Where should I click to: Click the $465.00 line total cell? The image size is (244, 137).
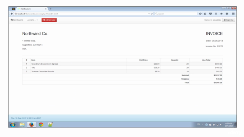pos(206,68)
